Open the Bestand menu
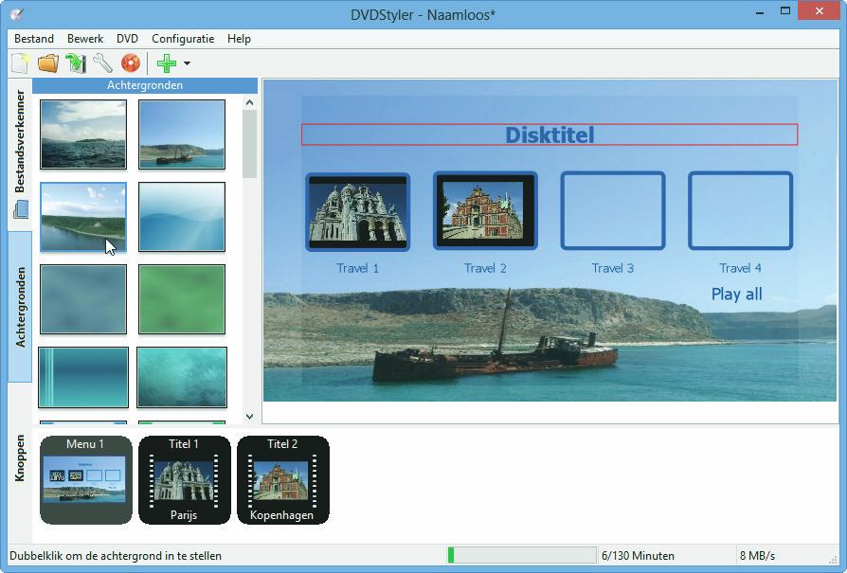The width and height of the screenshot is (847, 573). click(x=33, y=39)
